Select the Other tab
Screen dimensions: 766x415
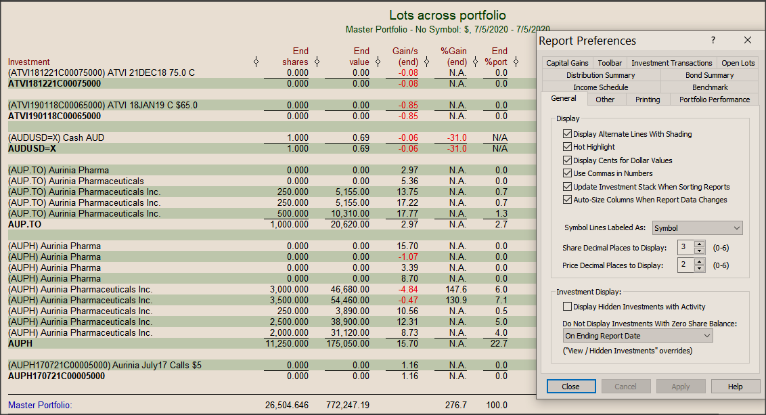(x=605, y=100)
